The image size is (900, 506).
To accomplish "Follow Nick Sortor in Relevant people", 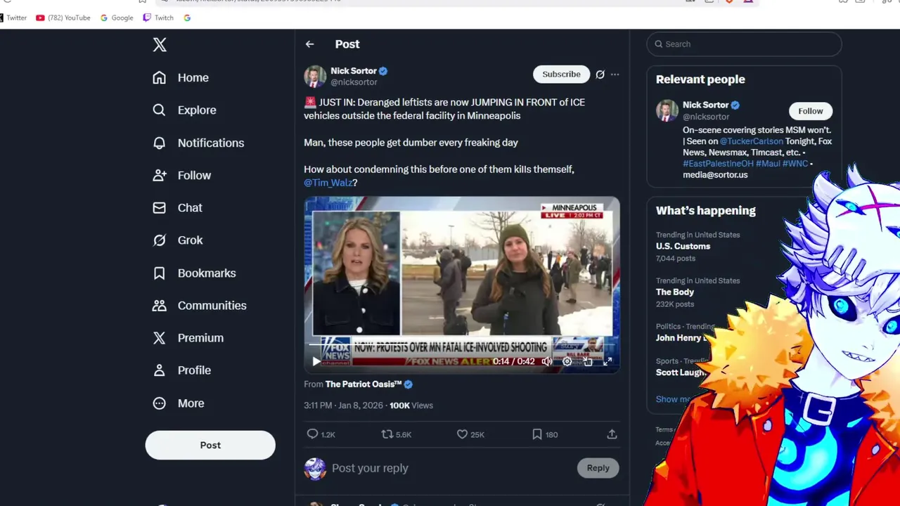I will coord(810,111).
